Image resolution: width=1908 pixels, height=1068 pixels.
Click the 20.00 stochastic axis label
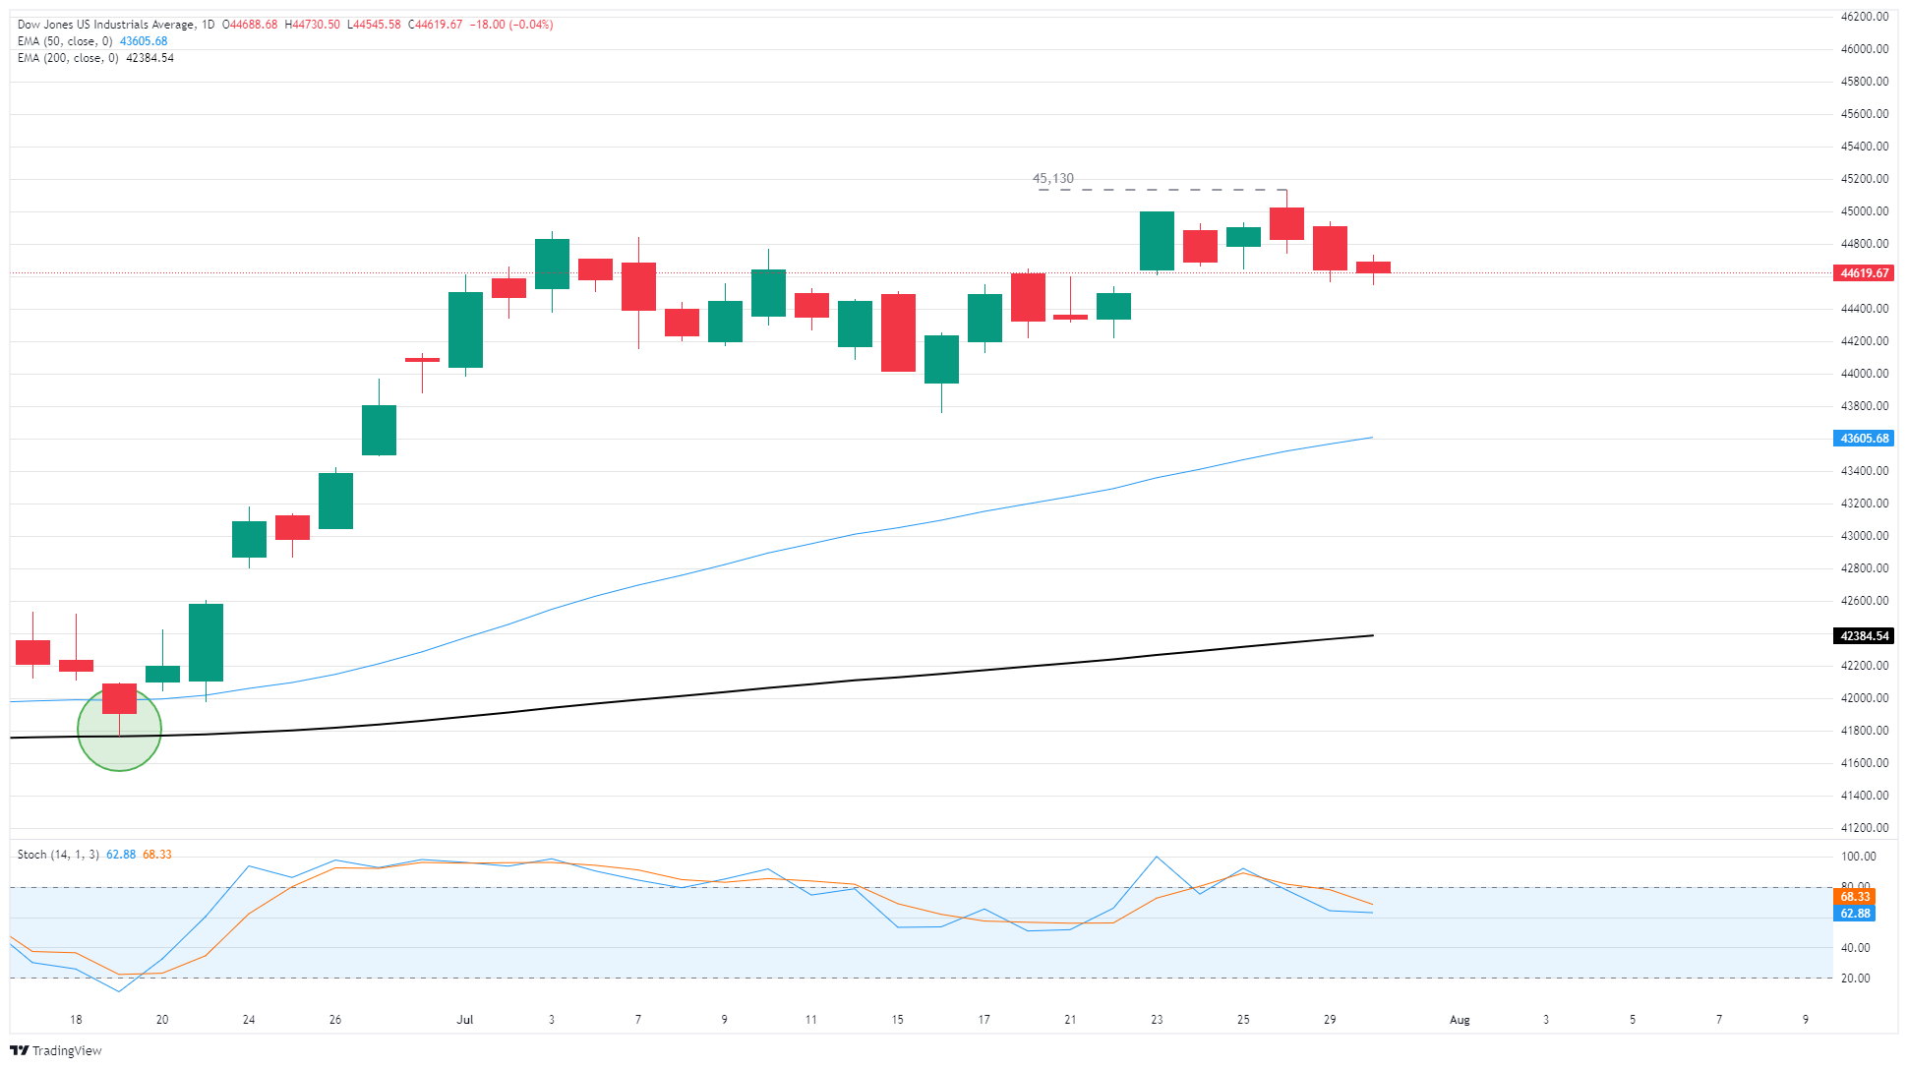tap(1855, 979)
